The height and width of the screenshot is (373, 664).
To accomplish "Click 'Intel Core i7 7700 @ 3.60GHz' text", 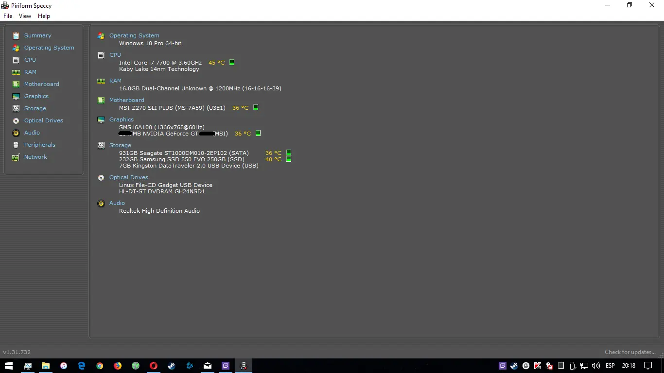I will (160, 63).
